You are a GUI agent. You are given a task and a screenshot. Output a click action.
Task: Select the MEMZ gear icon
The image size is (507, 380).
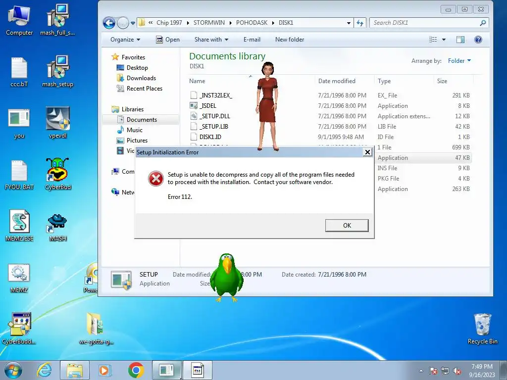(x=19, y=278)
